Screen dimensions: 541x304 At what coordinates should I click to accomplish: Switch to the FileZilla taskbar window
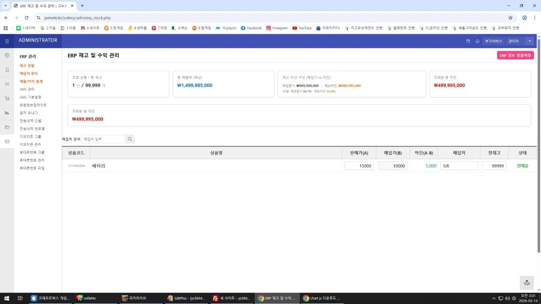232,298
